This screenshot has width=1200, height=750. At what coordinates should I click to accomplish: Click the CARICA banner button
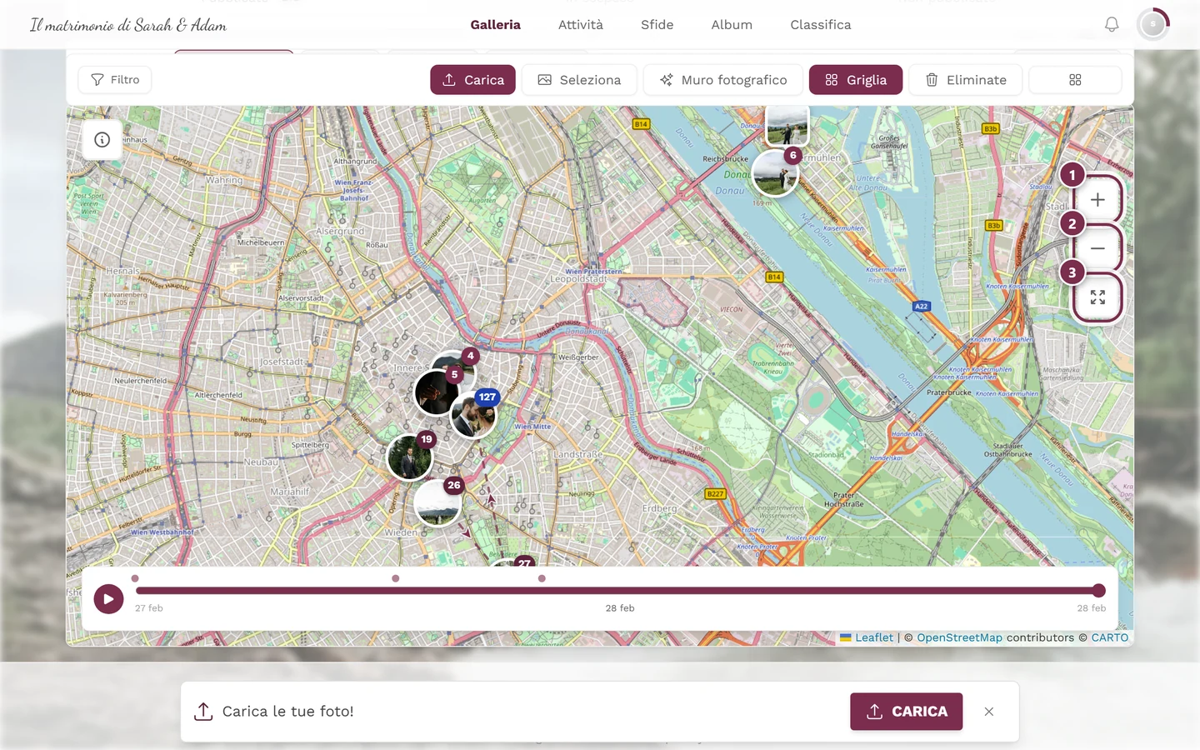[907, 712]
